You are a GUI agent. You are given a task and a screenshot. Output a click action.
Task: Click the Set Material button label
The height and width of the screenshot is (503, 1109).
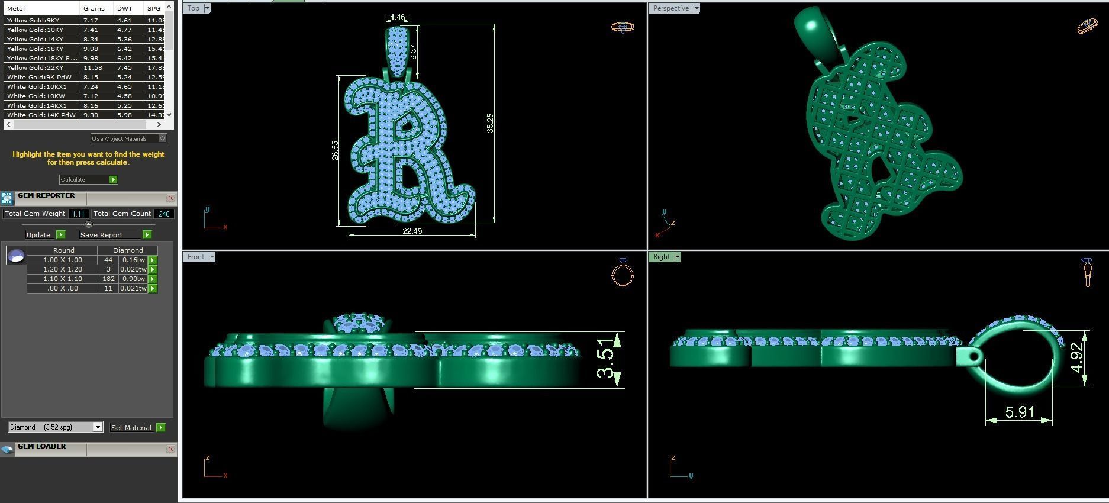pyautogui.click(x=131, y=427)
